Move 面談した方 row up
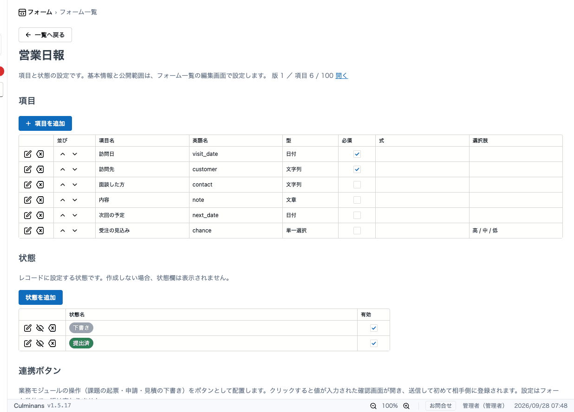The image size is (574, 412). pos(63,185)
